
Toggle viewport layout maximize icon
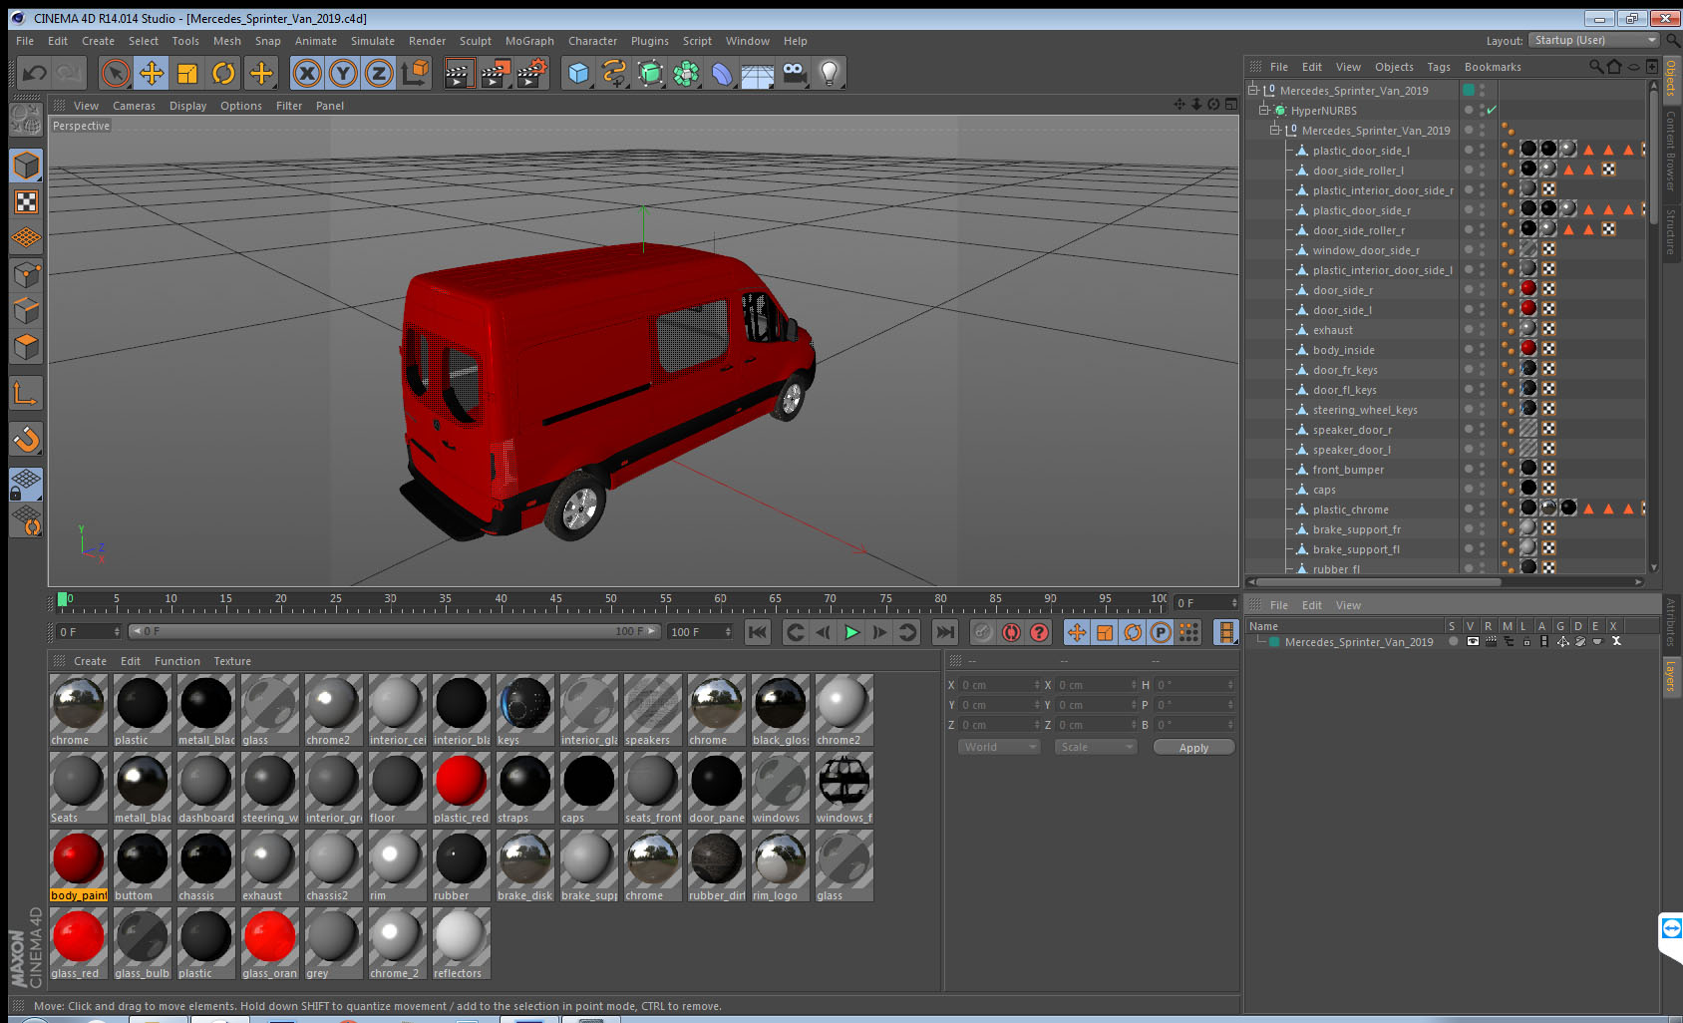1231,105
